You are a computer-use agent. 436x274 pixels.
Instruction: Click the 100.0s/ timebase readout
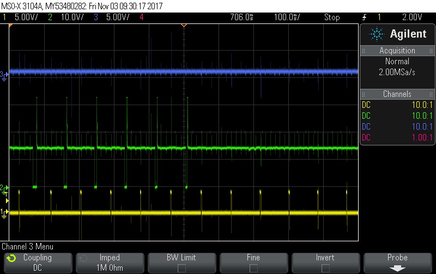coord(285,17)
